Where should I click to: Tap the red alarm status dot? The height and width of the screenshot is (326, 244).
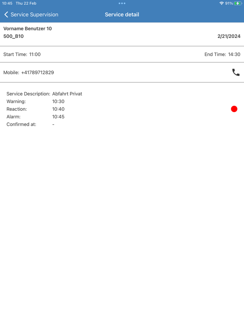(x=234, y=109)
